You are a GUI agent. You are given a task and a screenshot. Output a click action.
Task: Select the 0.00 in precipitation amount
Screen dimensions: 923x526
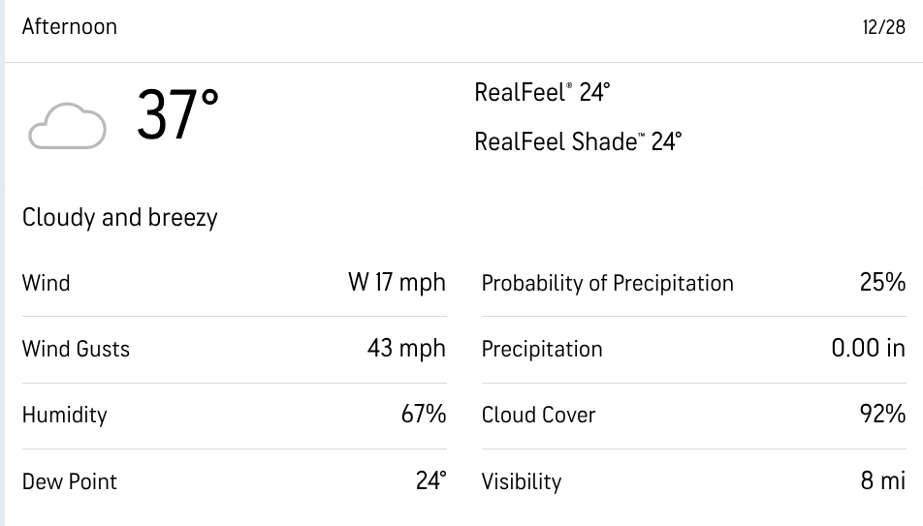868,349
